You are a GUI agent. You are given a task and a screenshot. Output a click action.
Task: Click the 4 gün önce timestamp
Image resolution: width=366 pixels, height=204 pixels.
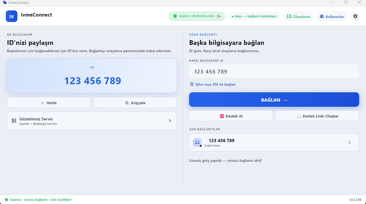pos(212,146)
